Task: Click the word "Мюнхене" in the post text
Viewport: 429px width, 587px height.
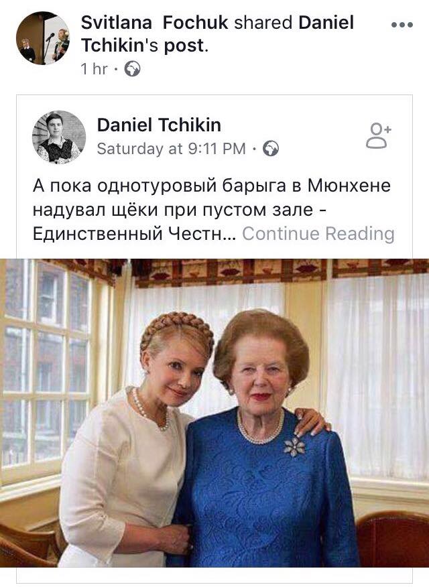Action: pos(349,186)
